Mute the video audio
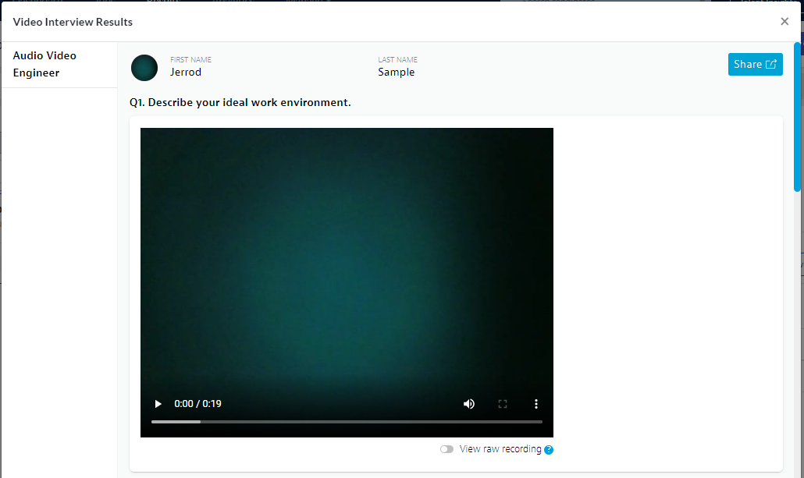The height and width of the screenshot is (478, 804). (x=468, y=404)
